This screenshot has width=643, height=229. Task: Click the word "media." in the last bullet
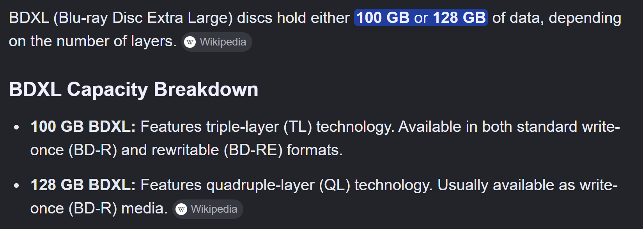144,208
